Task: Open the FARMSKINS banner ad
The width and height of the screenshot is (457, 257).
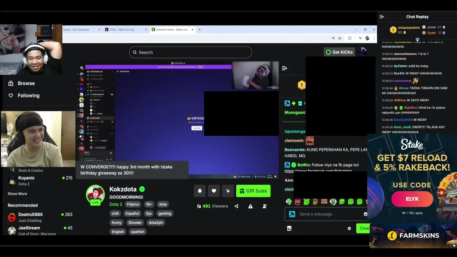Action: coord(413,236)
